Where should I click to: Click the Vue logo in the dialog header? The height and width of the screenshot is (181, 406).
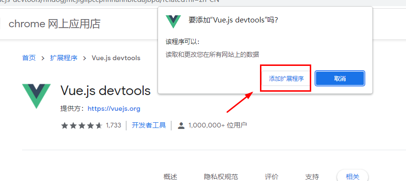click(173, 21)
